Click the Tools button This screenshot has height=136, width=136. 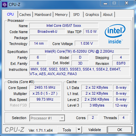[x=67, y=130]
